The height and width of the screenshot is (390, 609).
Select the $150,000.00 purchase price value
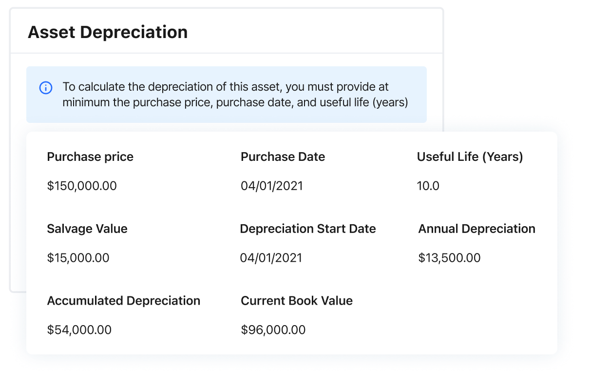tap(82, 186)
